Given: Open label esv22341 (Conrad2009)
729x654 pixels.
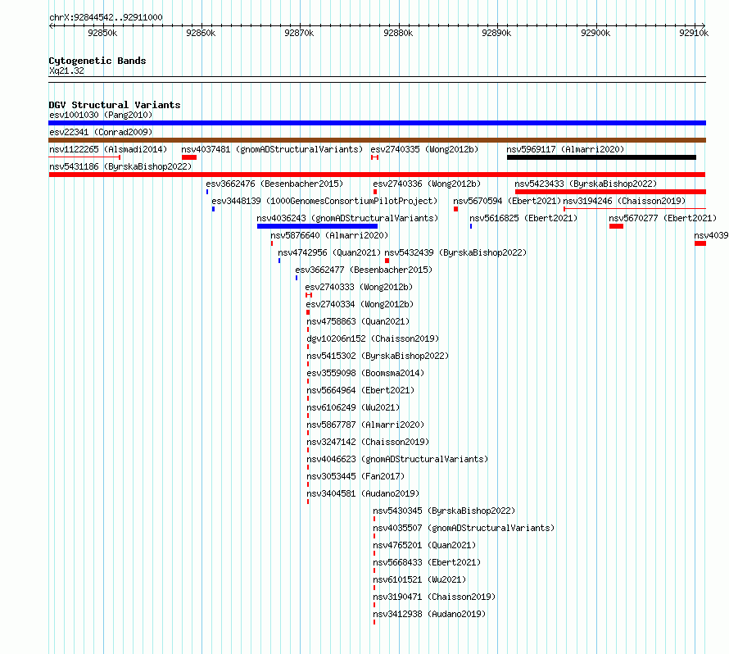Looking at the screenshot, I should pos(101,132).
